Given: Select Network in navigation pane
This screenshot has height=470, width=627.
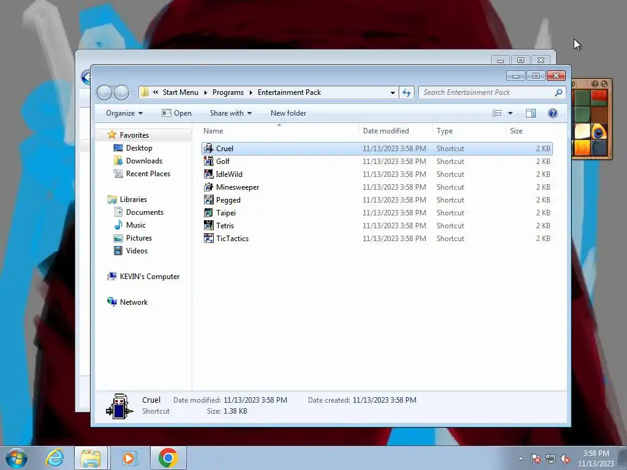Looking at the screenshot, I should 133,302.
